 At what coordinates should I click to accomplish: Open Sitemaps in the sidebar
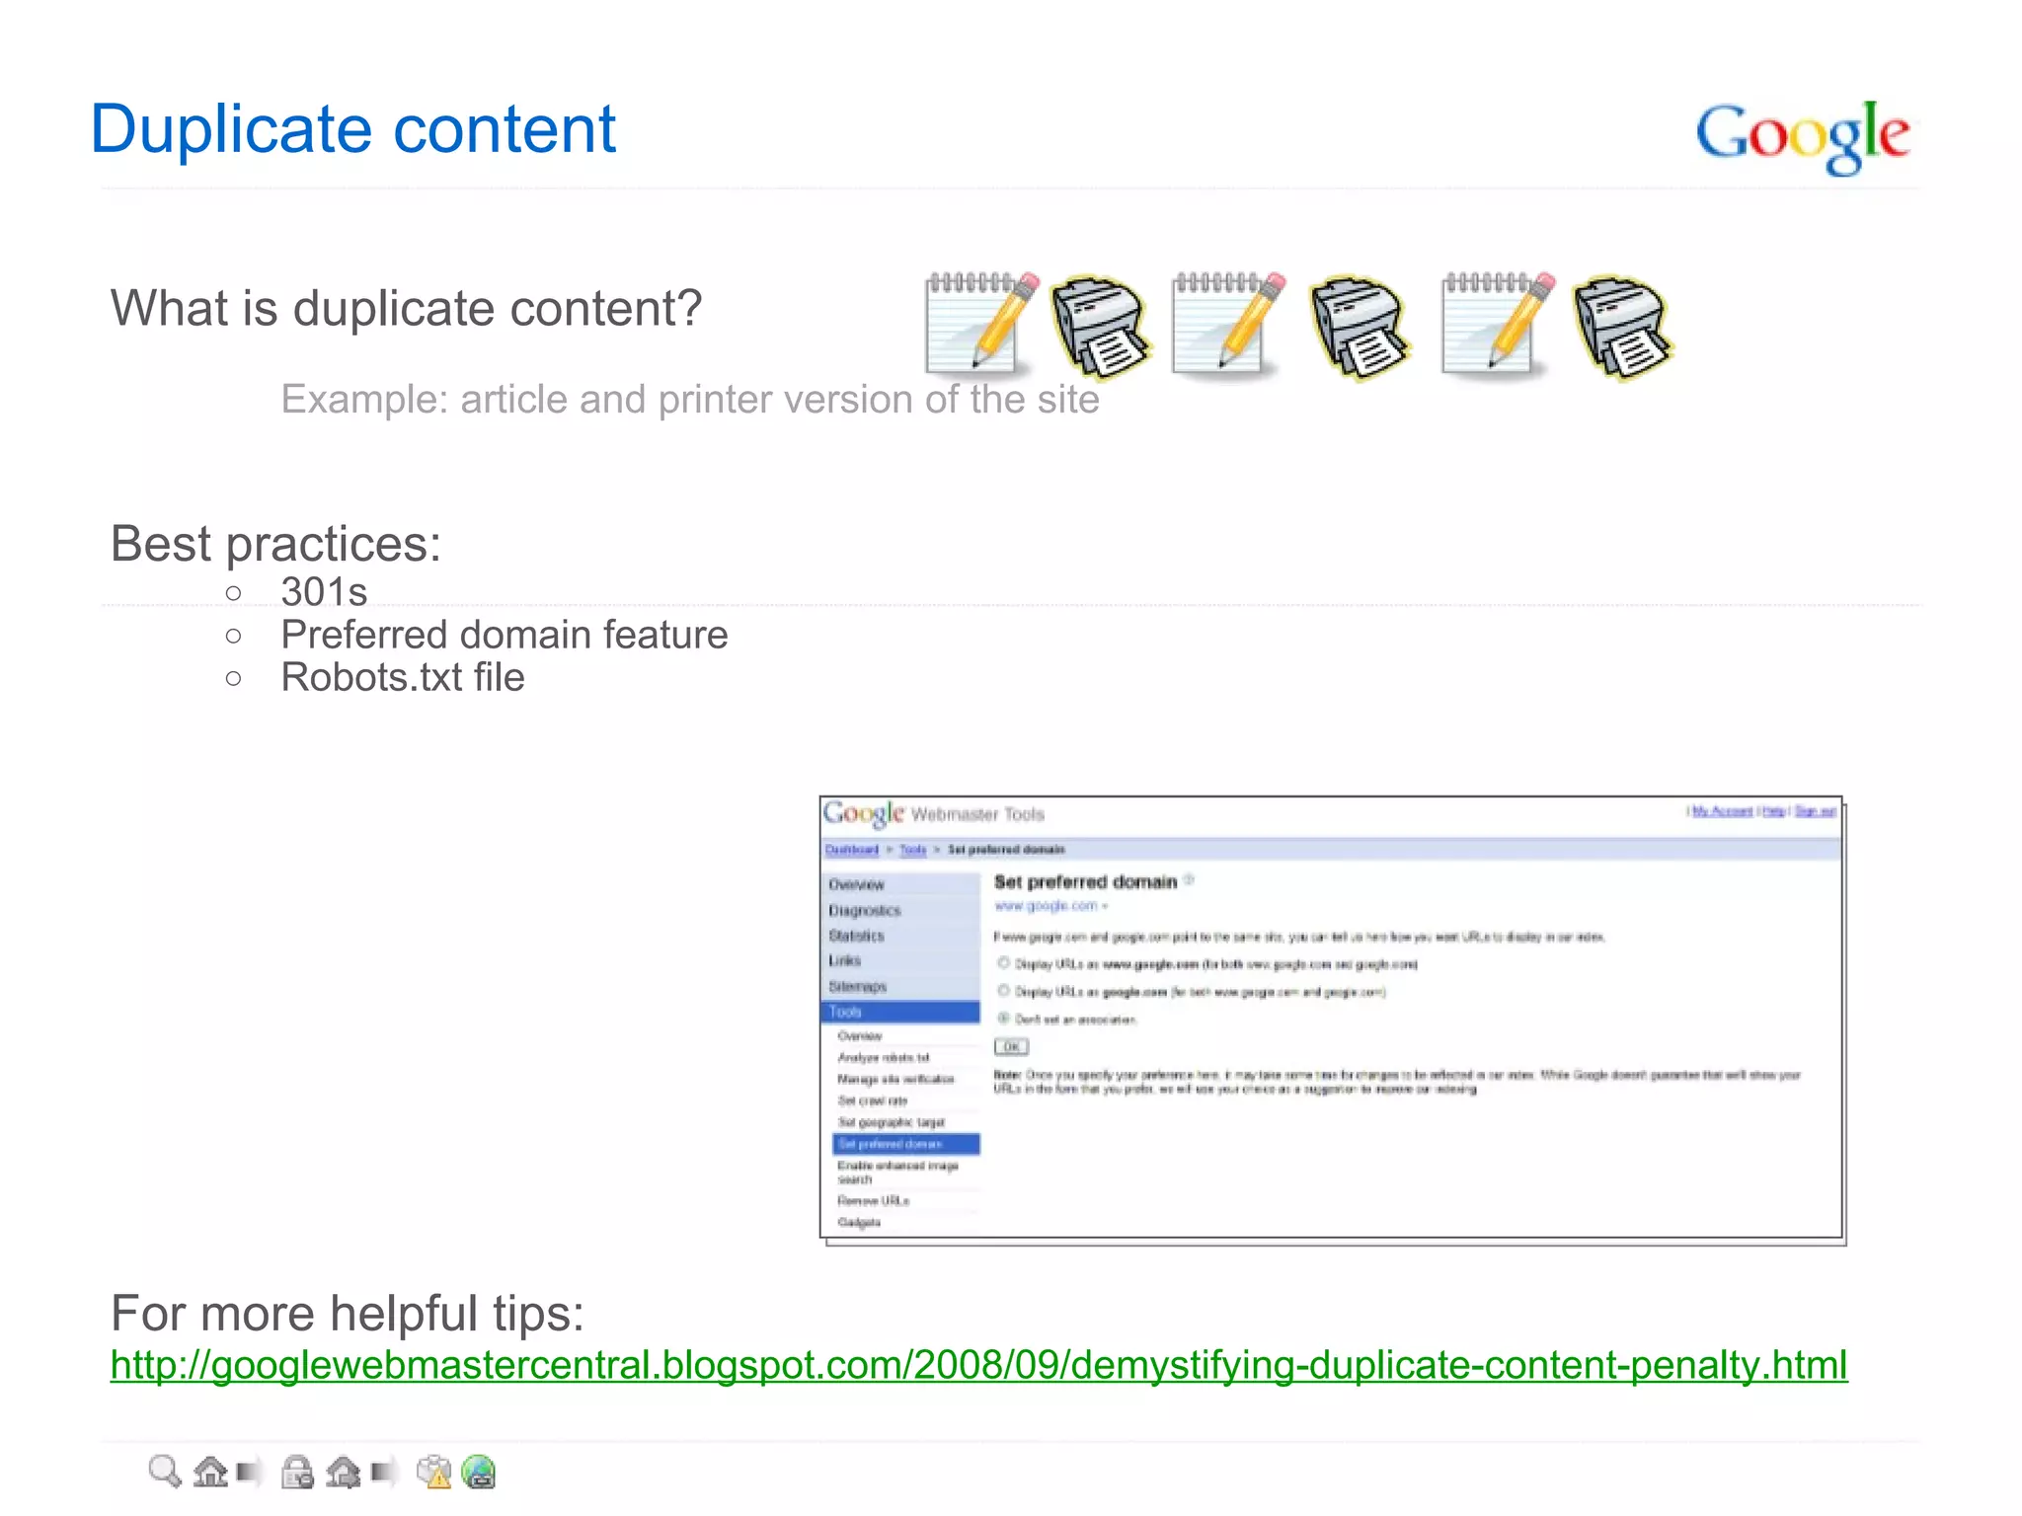(x=900, y=986)
